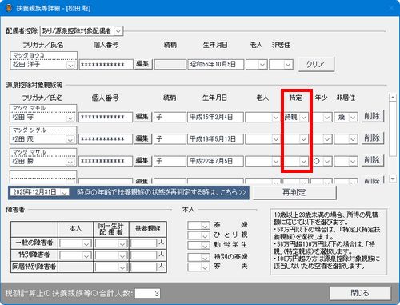Viewport: 400px width, 305px height.
Task: Open name dropdown for 松田 茂
Action: tap(70, 139)
